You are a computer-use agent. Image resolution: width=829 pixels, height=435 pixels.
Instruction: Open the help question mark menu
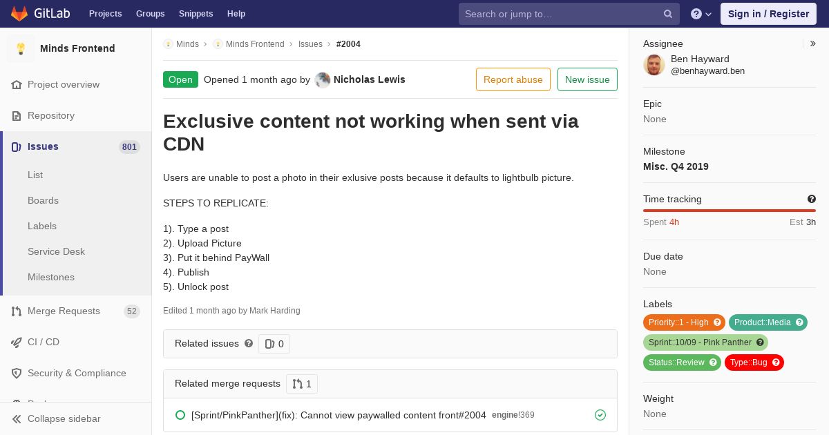coord(701,14)
